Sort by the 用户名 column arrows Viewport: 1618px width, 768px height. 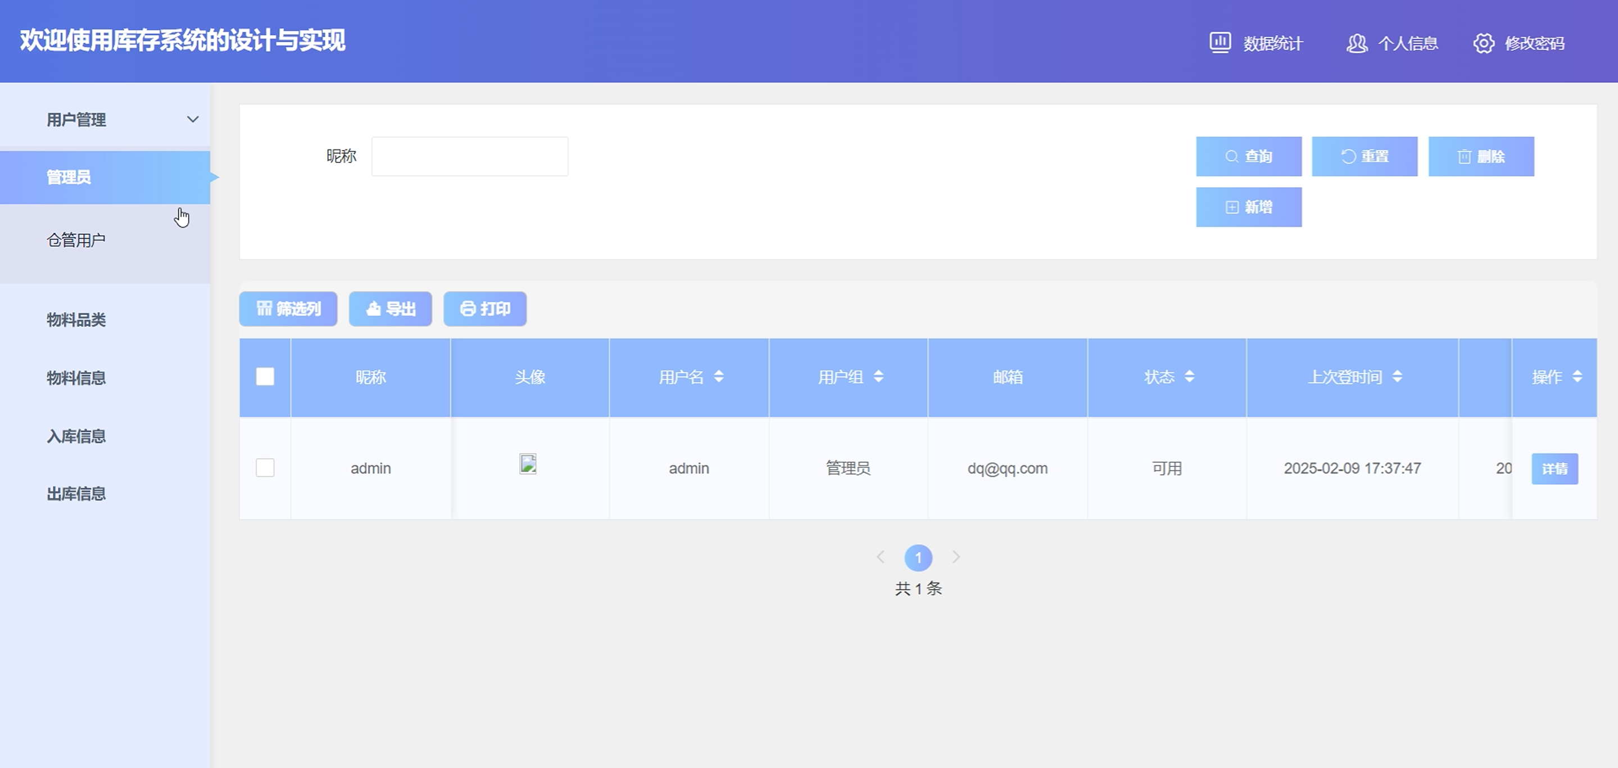[x=719, y=377]
